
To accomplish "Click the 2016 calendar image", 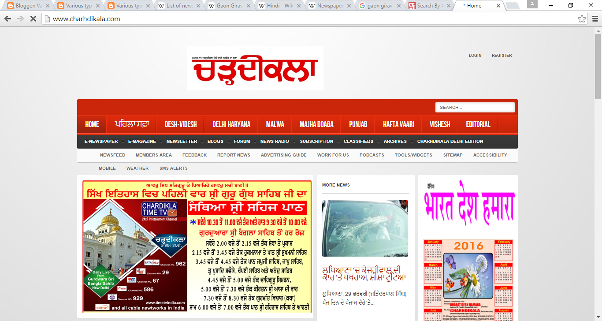I will (468, 280).
